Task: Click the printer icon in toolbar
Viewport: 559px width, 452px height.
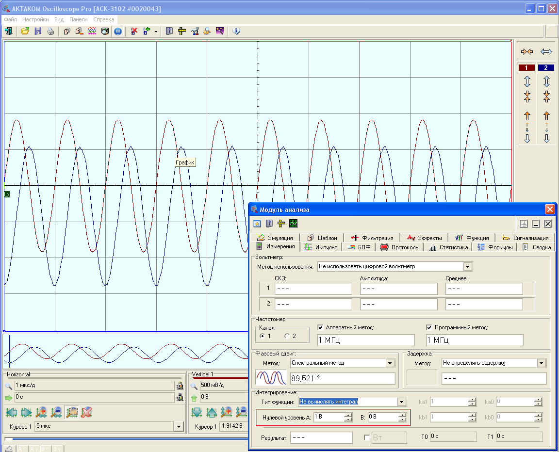Action: [50, 31]
